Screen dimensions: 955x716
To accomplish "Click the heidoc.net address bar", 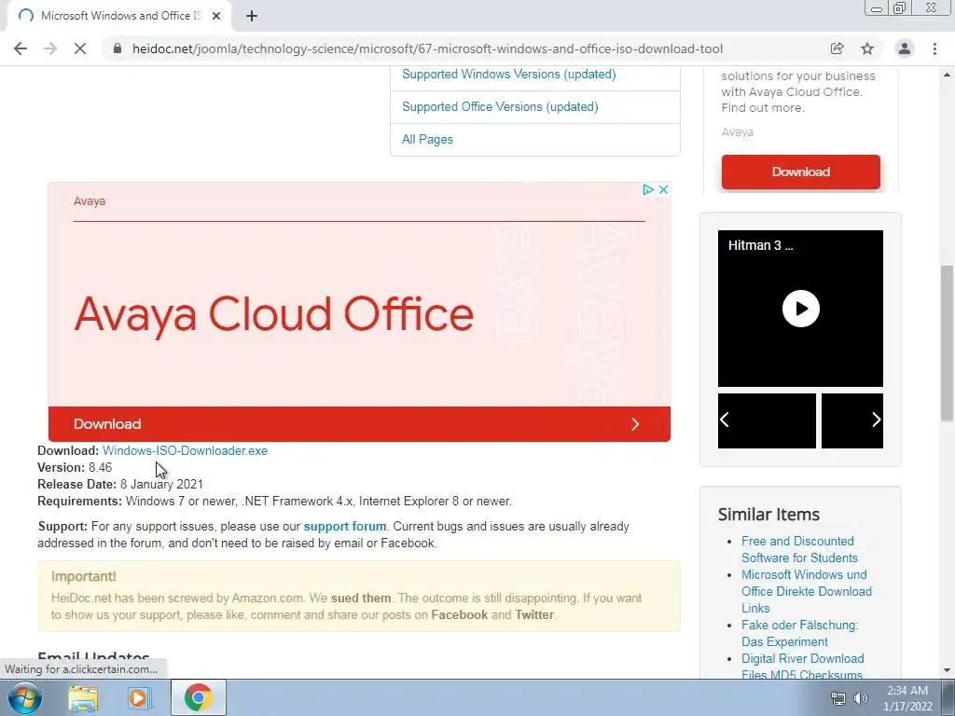I will click(x=427, y=48).
